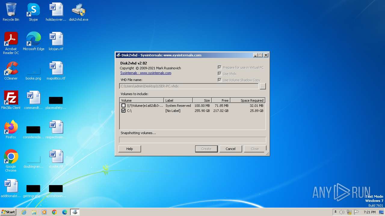
Task: Click the VHD File name path field
Action: point(189,86)
